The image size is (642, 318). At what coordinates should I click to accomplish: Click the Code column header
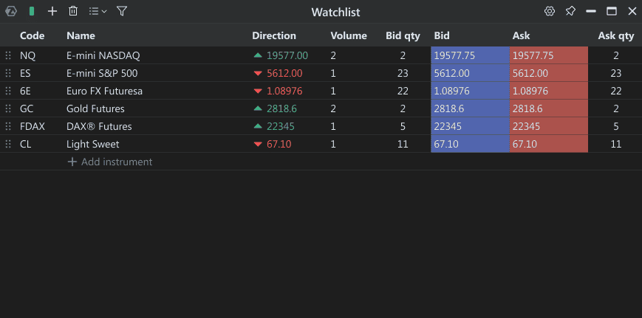pos(32,35)
